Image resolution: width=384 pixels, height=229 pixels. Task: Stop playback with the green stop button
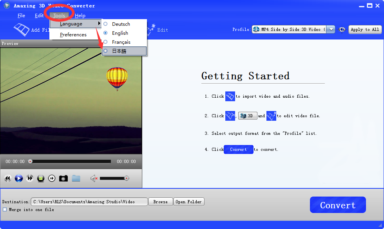click(41, 179)
